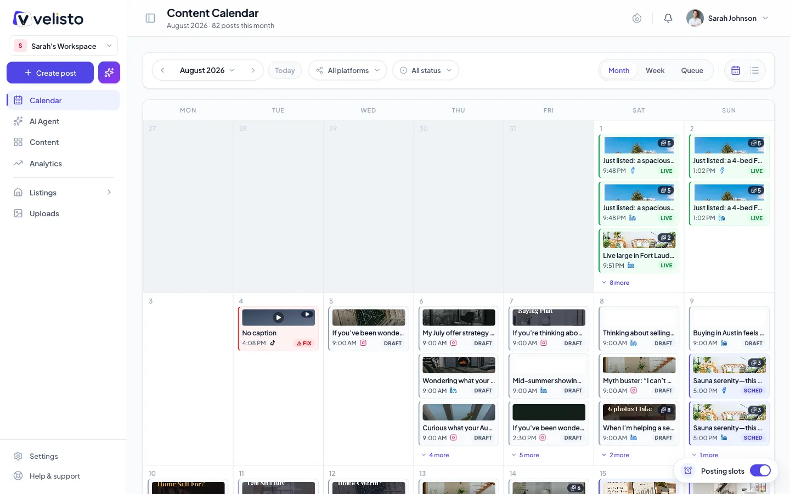Select the Month view tab
The height and width of the screenshot is (494, 790).
tap(619, 70)
